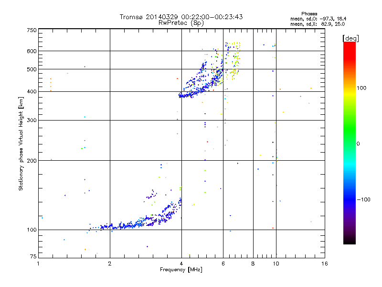Screen dimensions: 382x287
Task: Click the 'mean, sd,O: -97.3, 18.4' line
Action: tap(318, 19)
